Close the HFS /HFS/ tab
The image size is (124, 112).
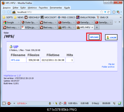click(x=92, y=28)
